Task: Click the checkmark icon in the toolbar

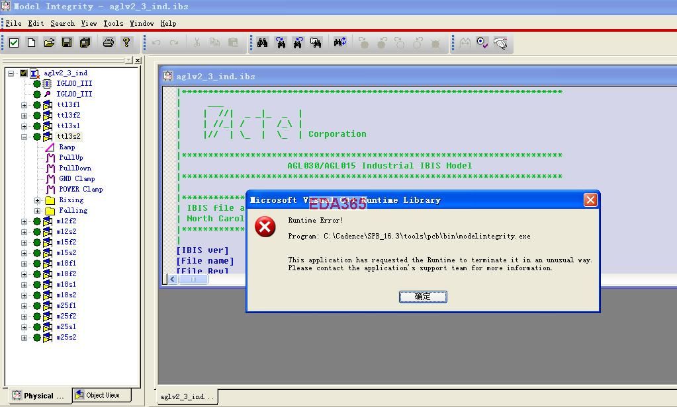Action: click(14, 43)
